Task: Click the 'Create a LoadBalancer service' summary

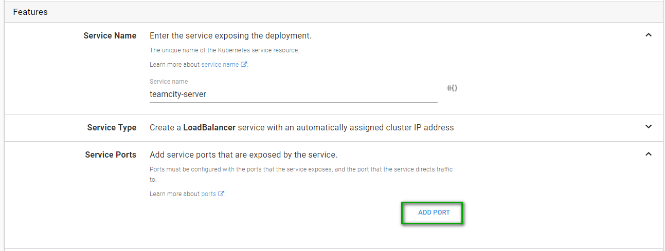Action: pos(301,128)
